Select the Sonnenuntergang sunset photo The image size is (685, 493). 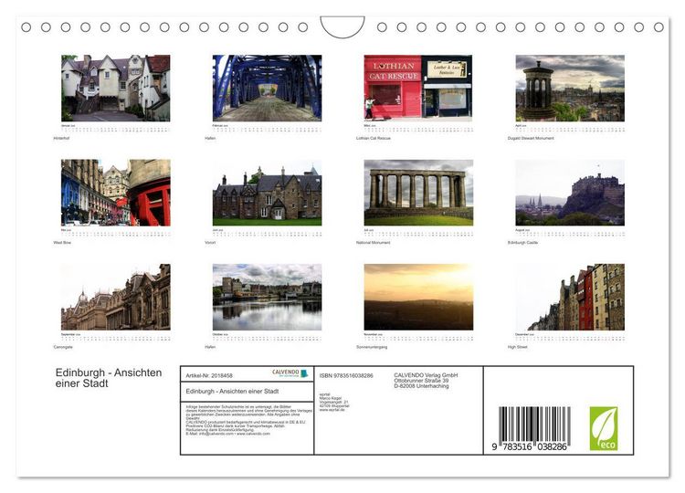point(418,297)
